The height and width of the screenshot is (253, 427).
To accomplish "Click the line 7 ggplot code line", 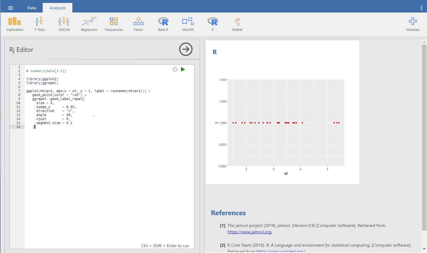I will click(x=88, y=91).
